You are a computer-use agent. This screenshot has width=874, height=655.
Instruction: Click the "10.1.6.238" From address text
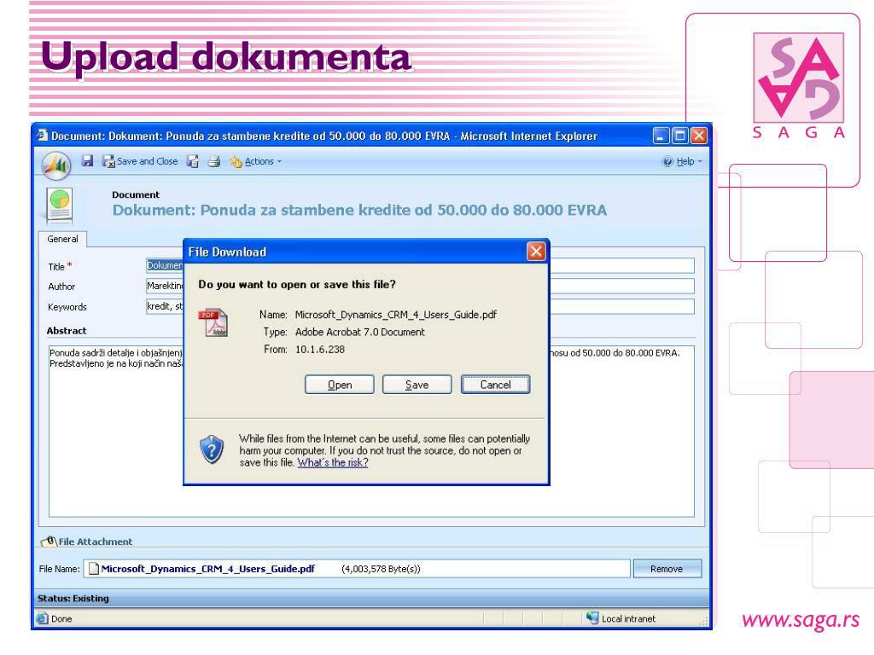click(x=320, y=349)
